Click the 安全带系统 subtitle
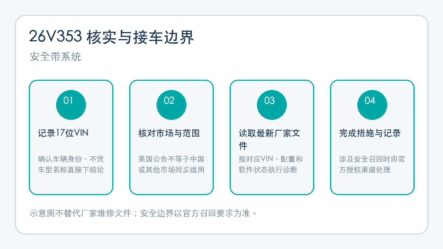The height and width of the screenshot is (249, 443). (55, 57)
